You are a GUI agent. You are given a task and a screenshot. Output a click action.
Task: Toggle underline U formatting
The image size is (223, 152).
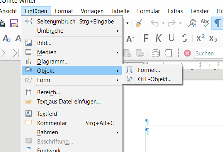(x=172, y=38)
